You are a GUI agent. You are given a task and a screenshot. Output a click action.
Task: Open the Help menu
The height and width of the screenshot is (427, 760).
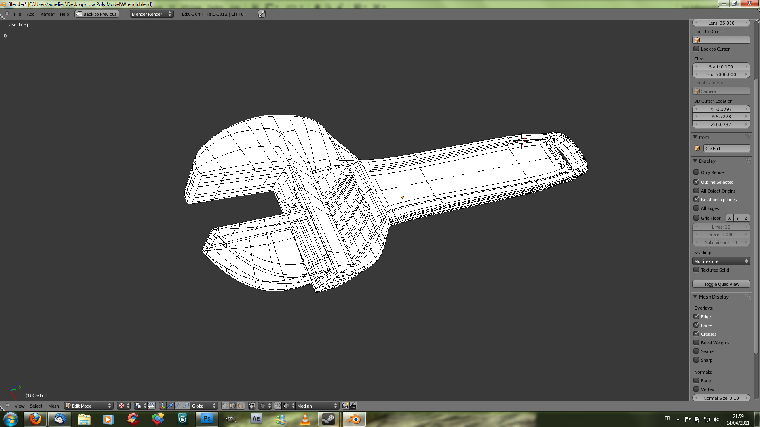[64, 14]
